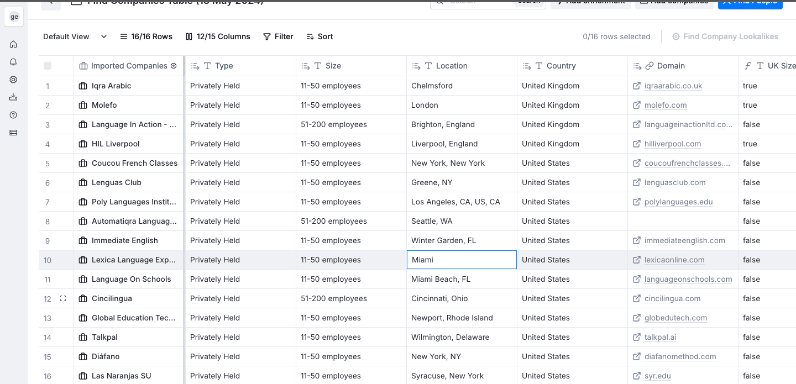The height and width of the screenshot is (384, 796).
Task: Click expand icon on row 12
Action: click(x=63, y=298)
